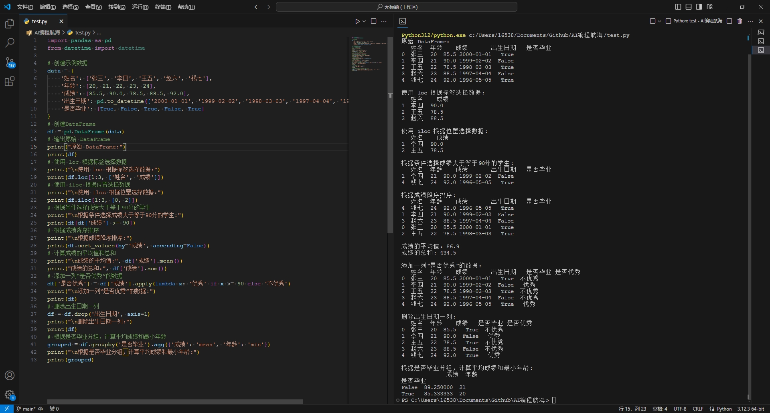Toggle the secondary side bar layout
This screenshot has width=770, height=413.
pos(699,7)
